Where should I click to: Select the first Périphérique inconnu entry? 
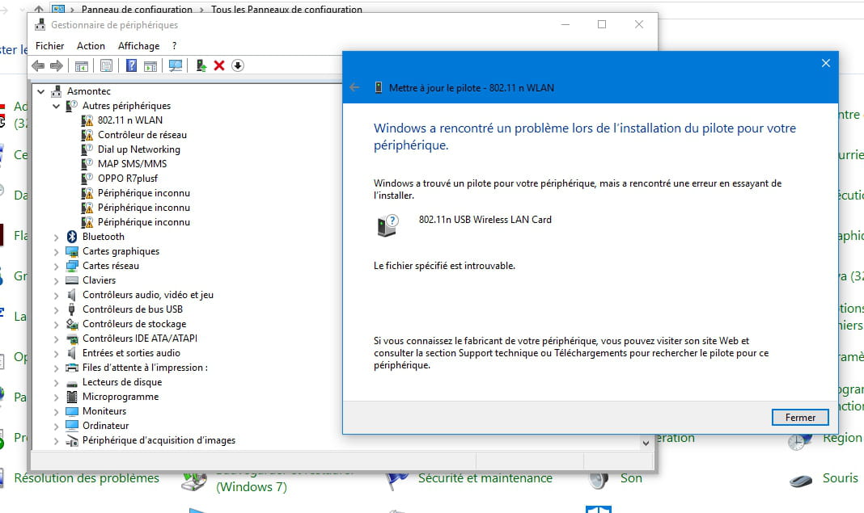(144, 192)
